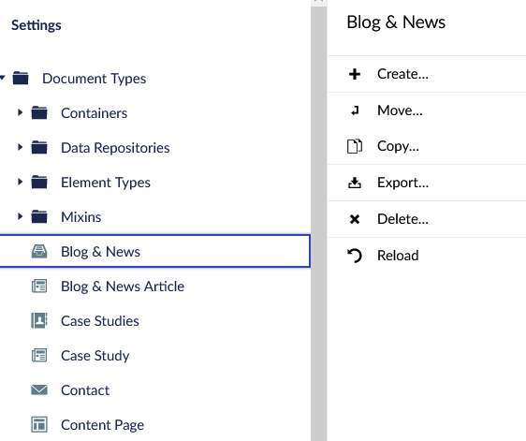Click the Export download icon

tap(355, 183)
